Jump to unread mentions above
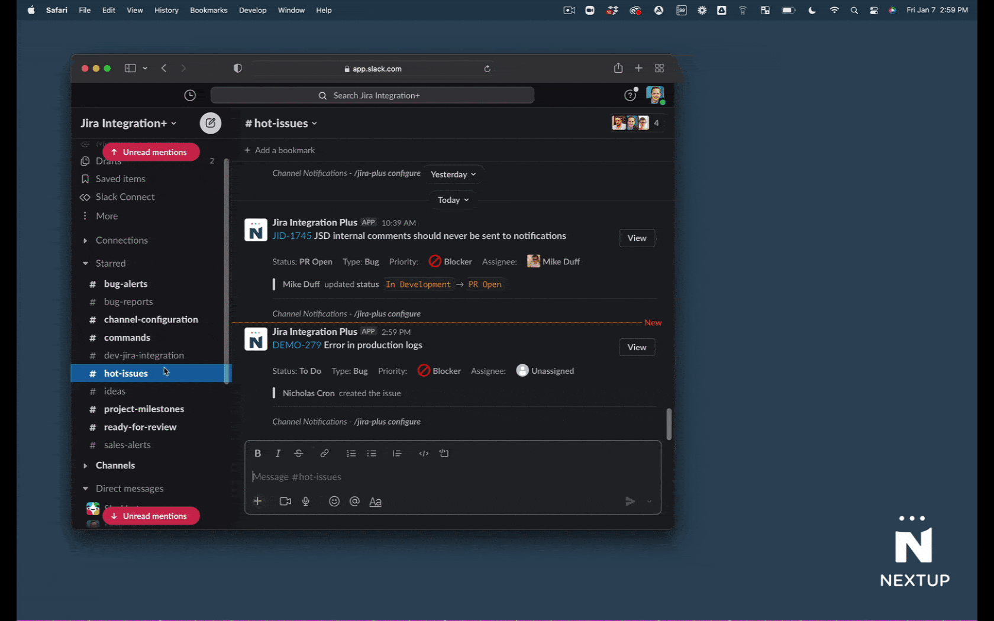The width and height of the screenshot is (994, 621). point(151,152)
